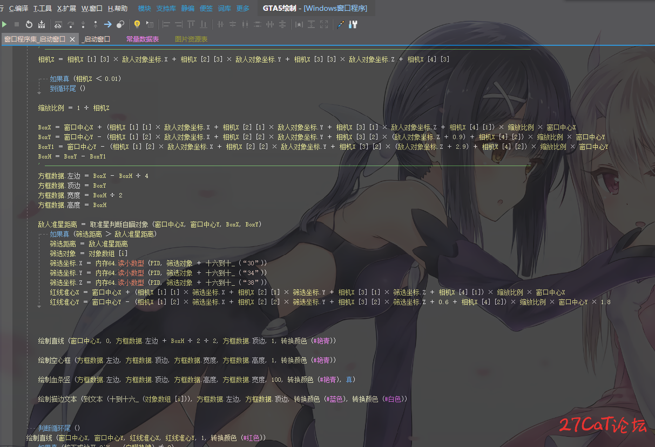The image size is (655, 447).
Task: Open the H.帮助 menu
Action: pyautogui.click(x=118, y=9)
